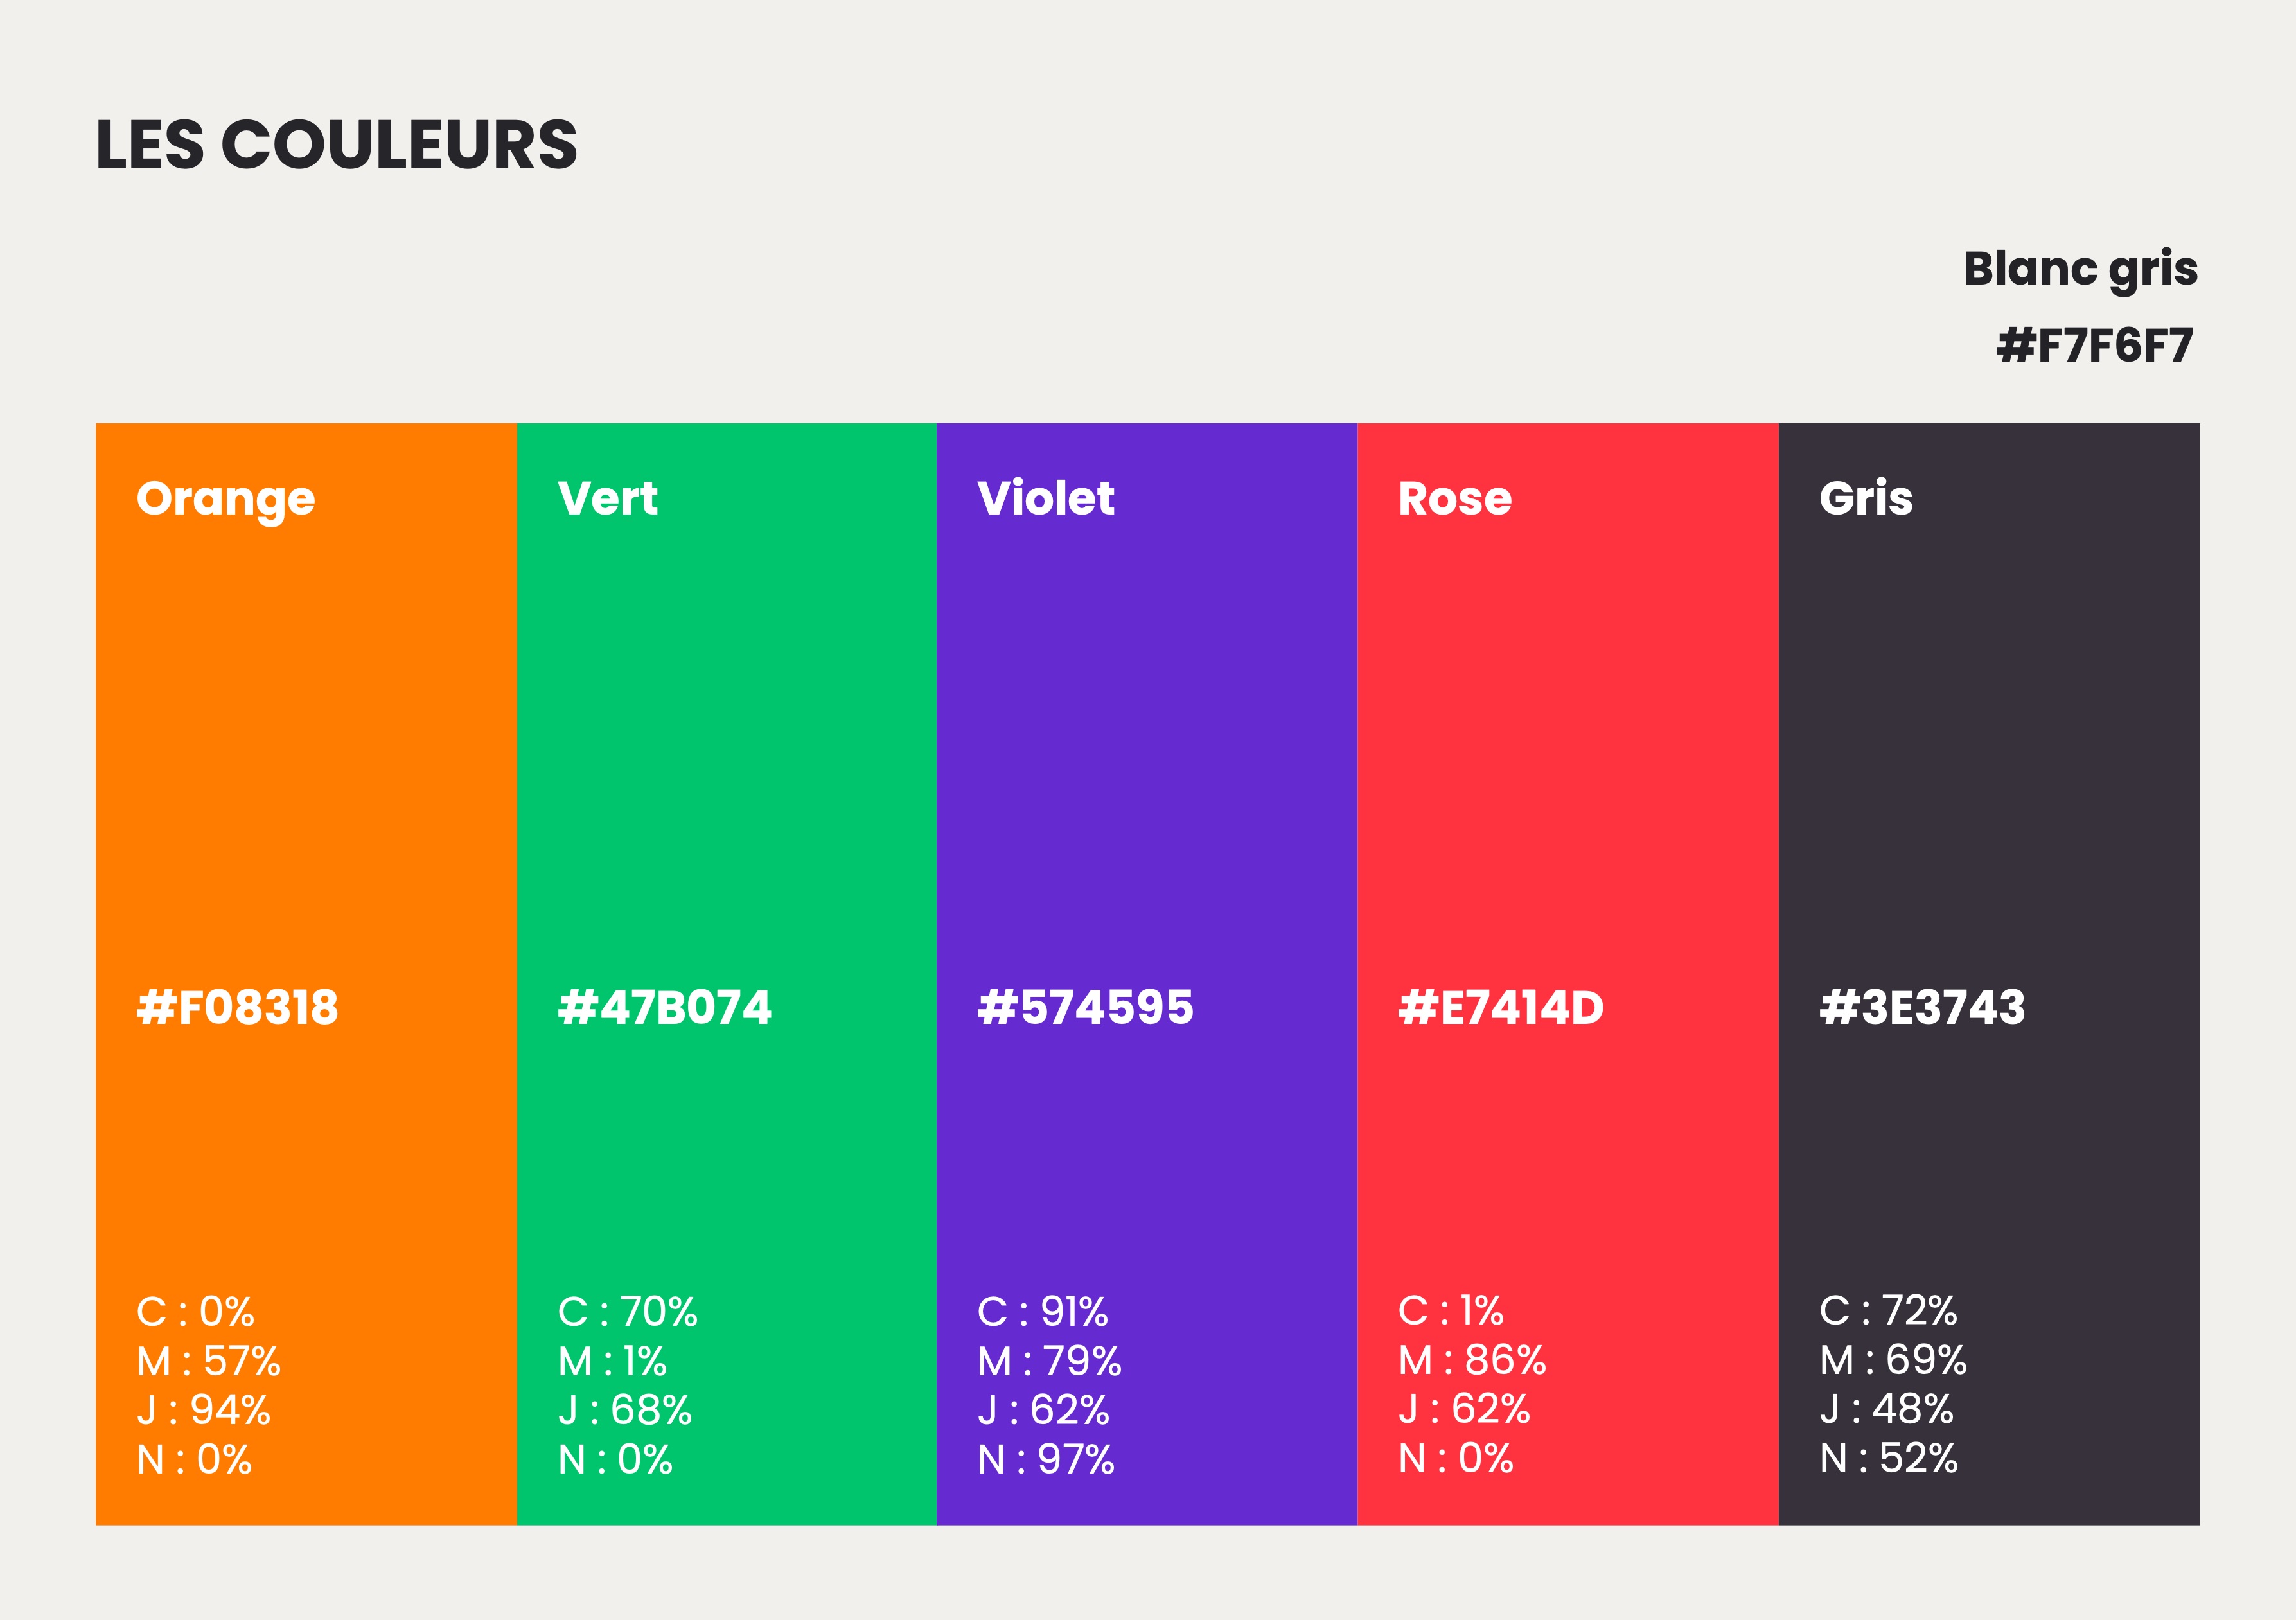2296x1620 pixels.
Task: Click the dark Gris swatch
Action: (x=1989, y=974)
